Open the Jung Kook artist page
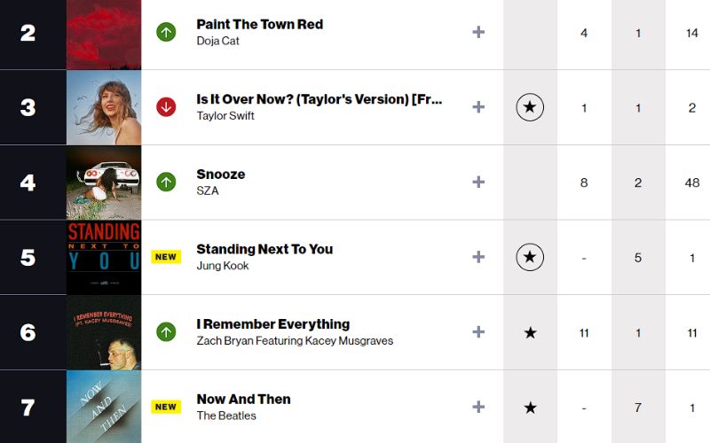Screen dimensions: 710x443 (223, 266)
